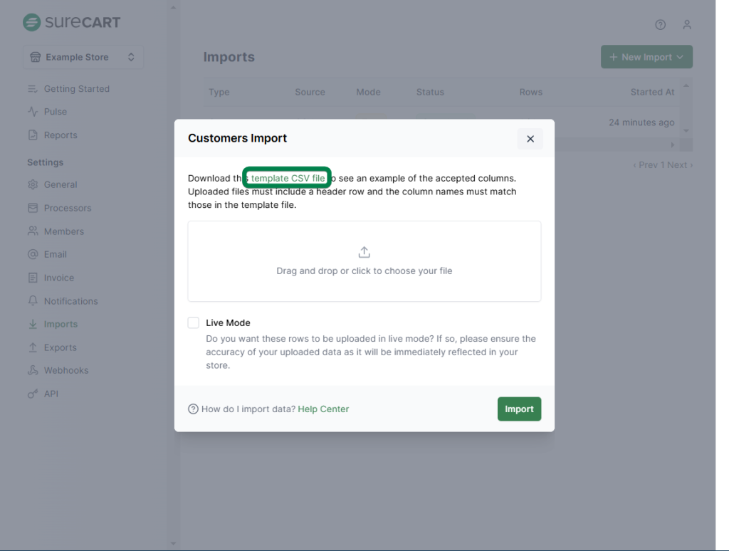The width and height of the screenshot is (729, 551).
Task: Click the Webhooks icon in sidebar
Action: coord(33,370)
